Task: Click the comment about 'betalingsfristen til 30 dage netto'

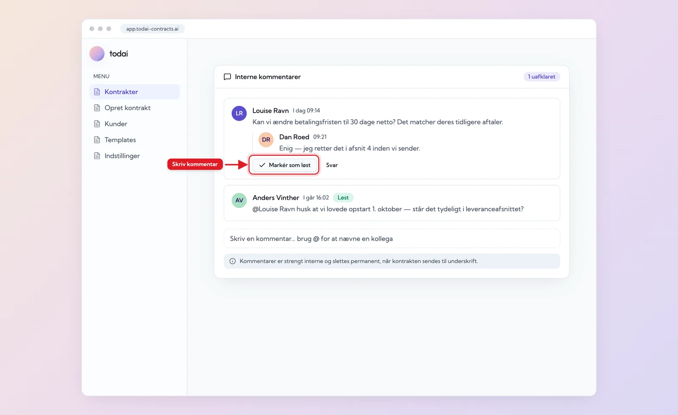Action: click(x=378, y=122)
